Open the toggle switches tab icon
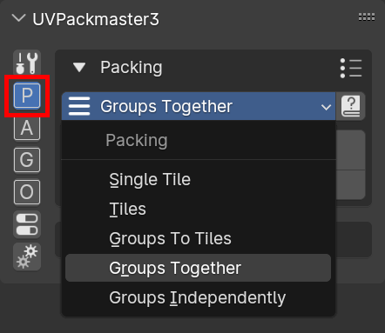The height and width of the screenshot is (333, 385). click(27, 224)
